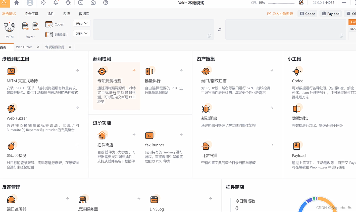The height and width of the screenshot is (212, 356).
Task: Open the 目录扫描 icon
Action: click(x=206, y=146)
